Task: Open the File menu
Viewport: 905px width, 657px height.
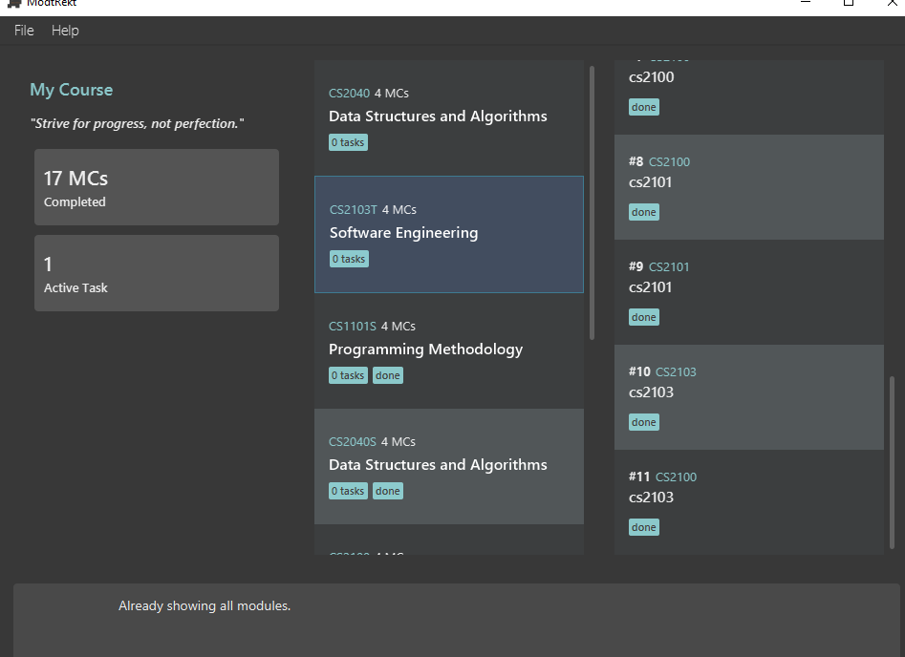Action: tap(24, 31)
